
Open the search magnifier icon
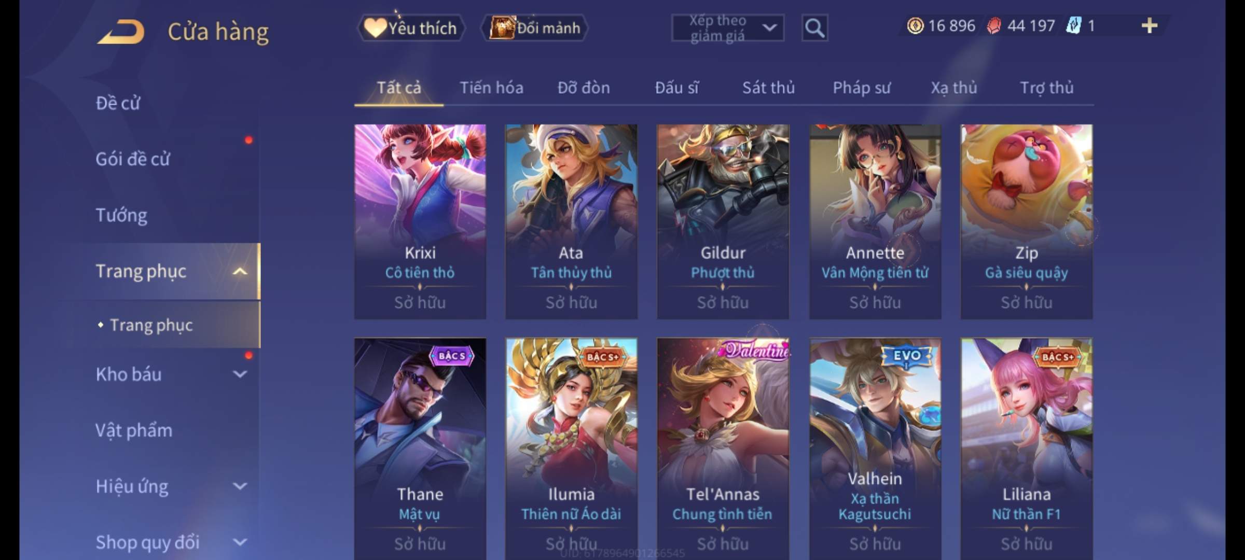tap(814, 28)
